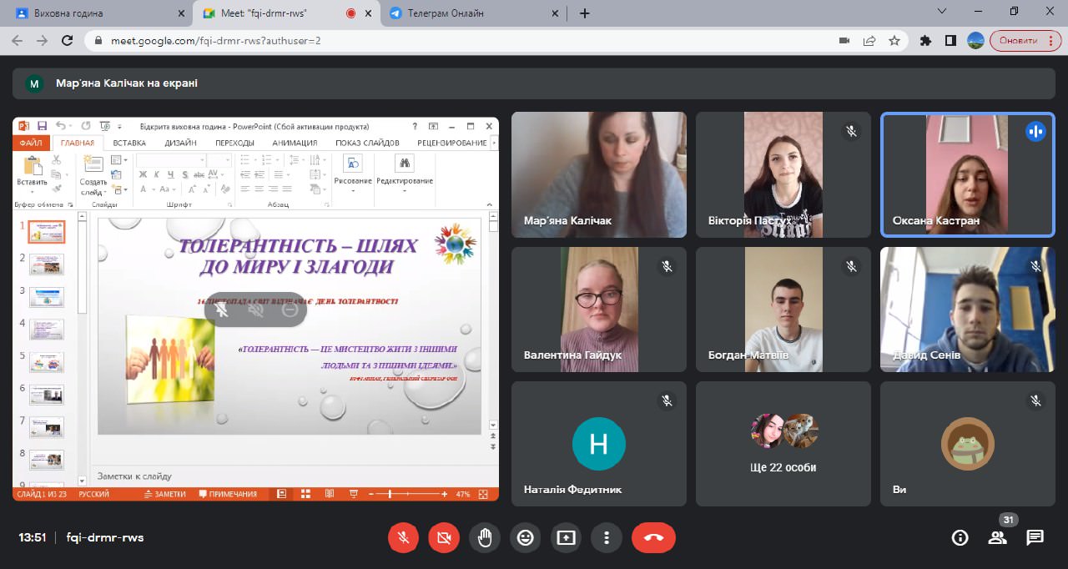Toggle underline Ч in PowerPoint ribbon
Viewport: 1068px width, 569px height.
pyautogui.click(x=170, y=174)
